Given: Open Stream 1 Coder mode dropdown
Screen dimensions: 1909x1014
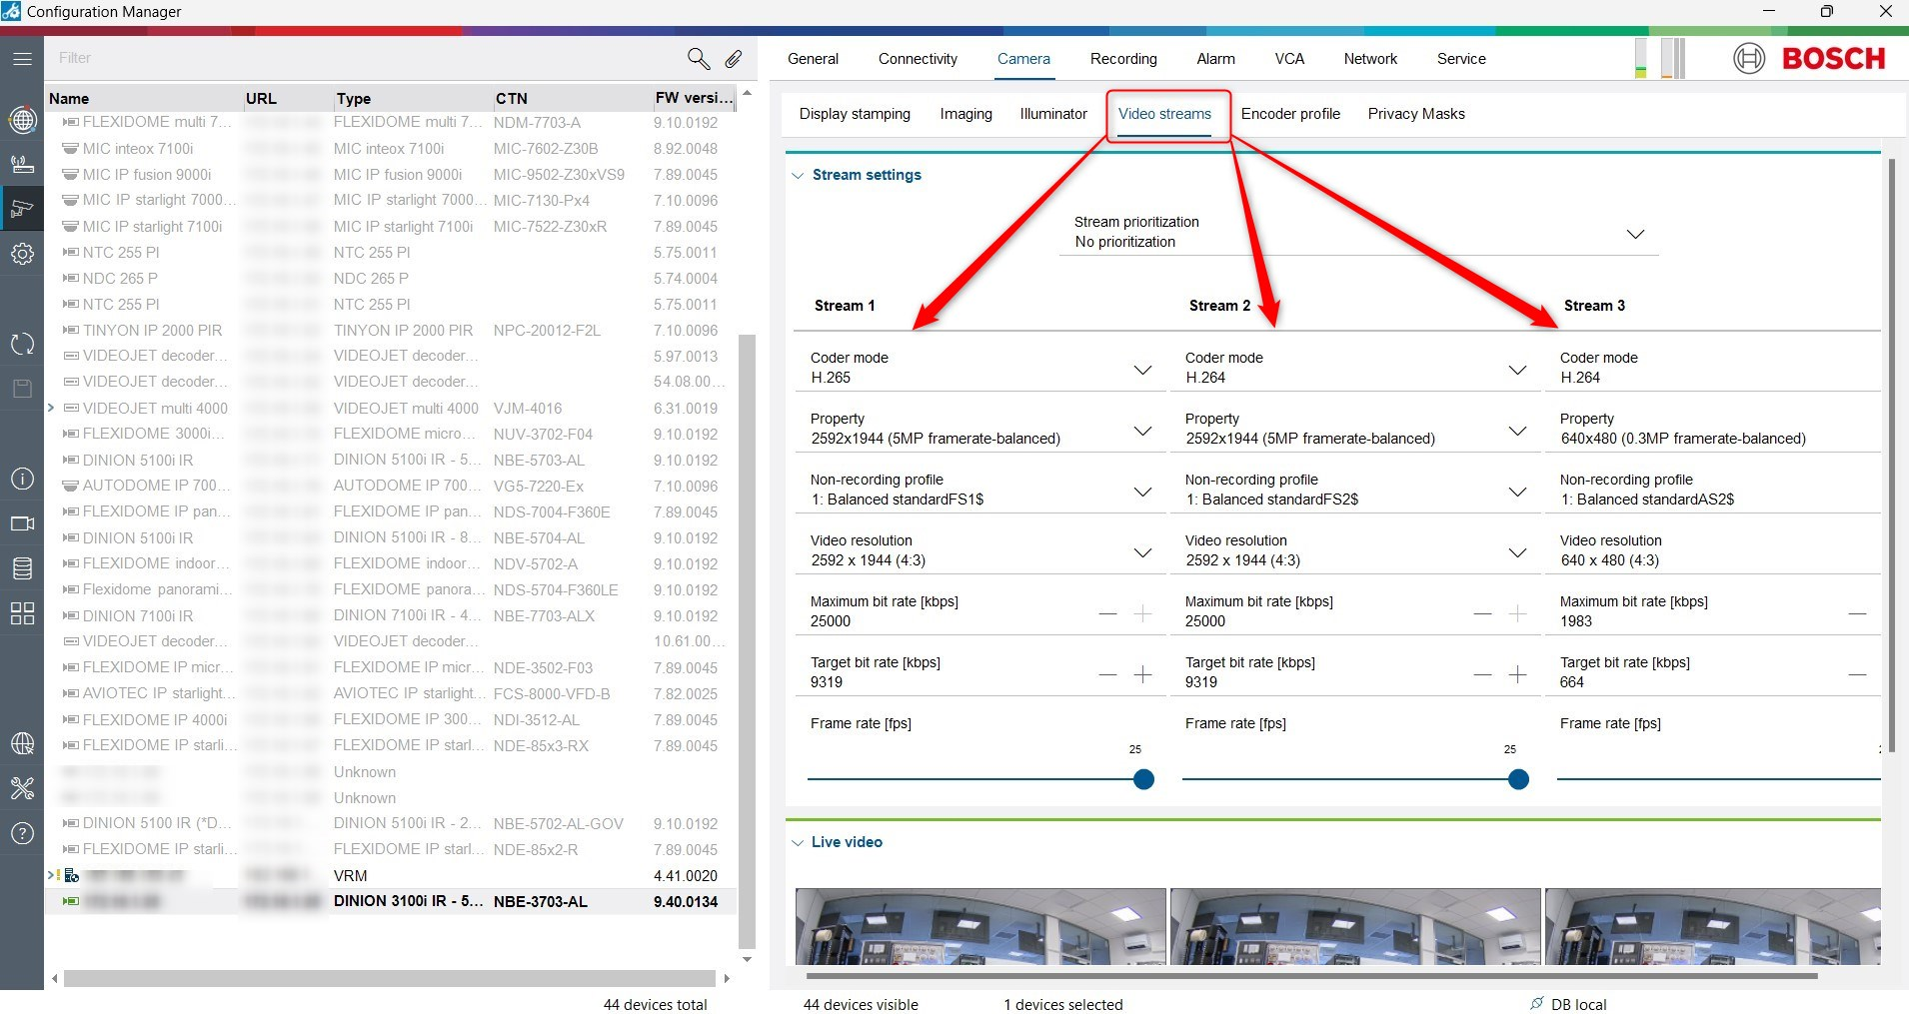Looking at the screenshot, I should pyautogui.click(x=1142, y=370).
